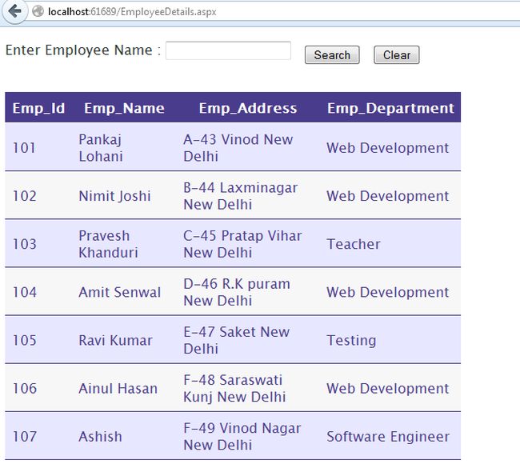Select address B-44 Laxminagar New Delhi
520x476 pixels.
pyautogui.click(x=241, y=196)
